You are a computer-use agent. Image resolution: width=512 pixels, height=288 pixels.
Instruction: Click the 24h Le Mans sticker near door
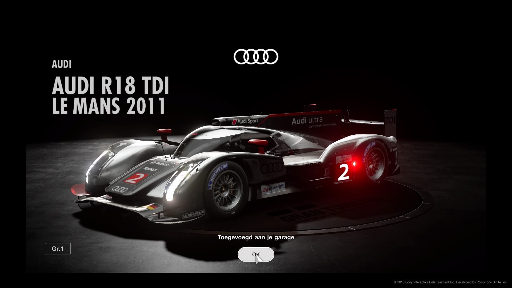273,189
